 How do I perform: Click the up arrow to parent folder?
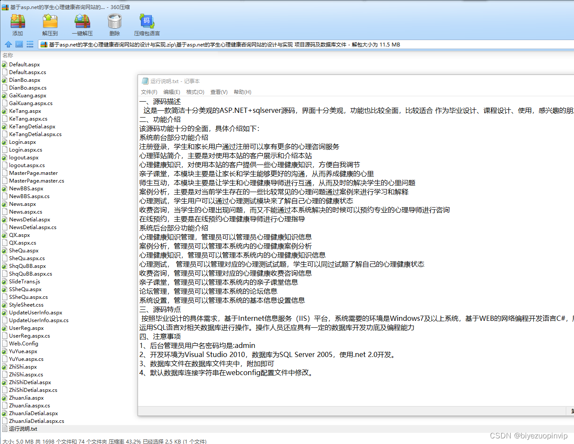tap(9, 44)
